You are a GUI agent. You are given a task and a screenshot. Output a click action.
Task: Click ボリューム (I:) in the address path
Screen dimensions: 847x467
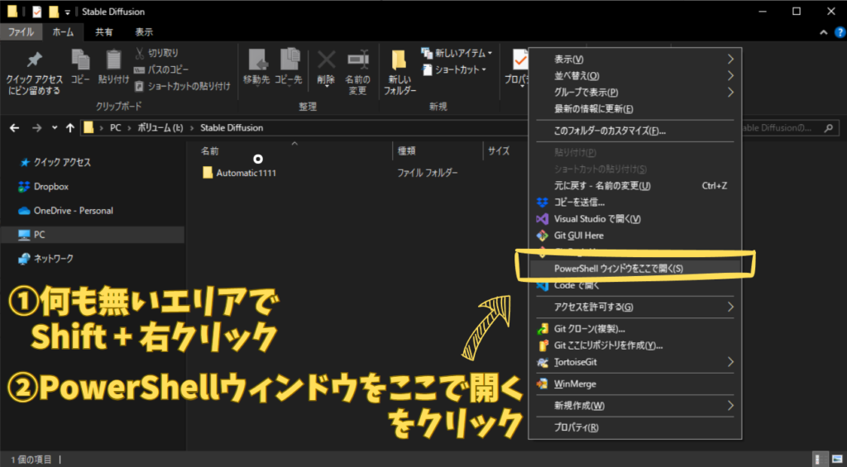pos(160,128)
